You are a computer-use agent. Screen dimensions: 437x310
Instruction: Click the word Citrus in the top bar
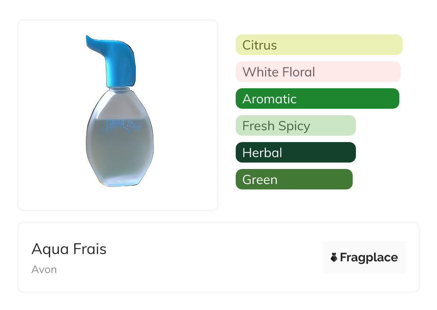259,45
